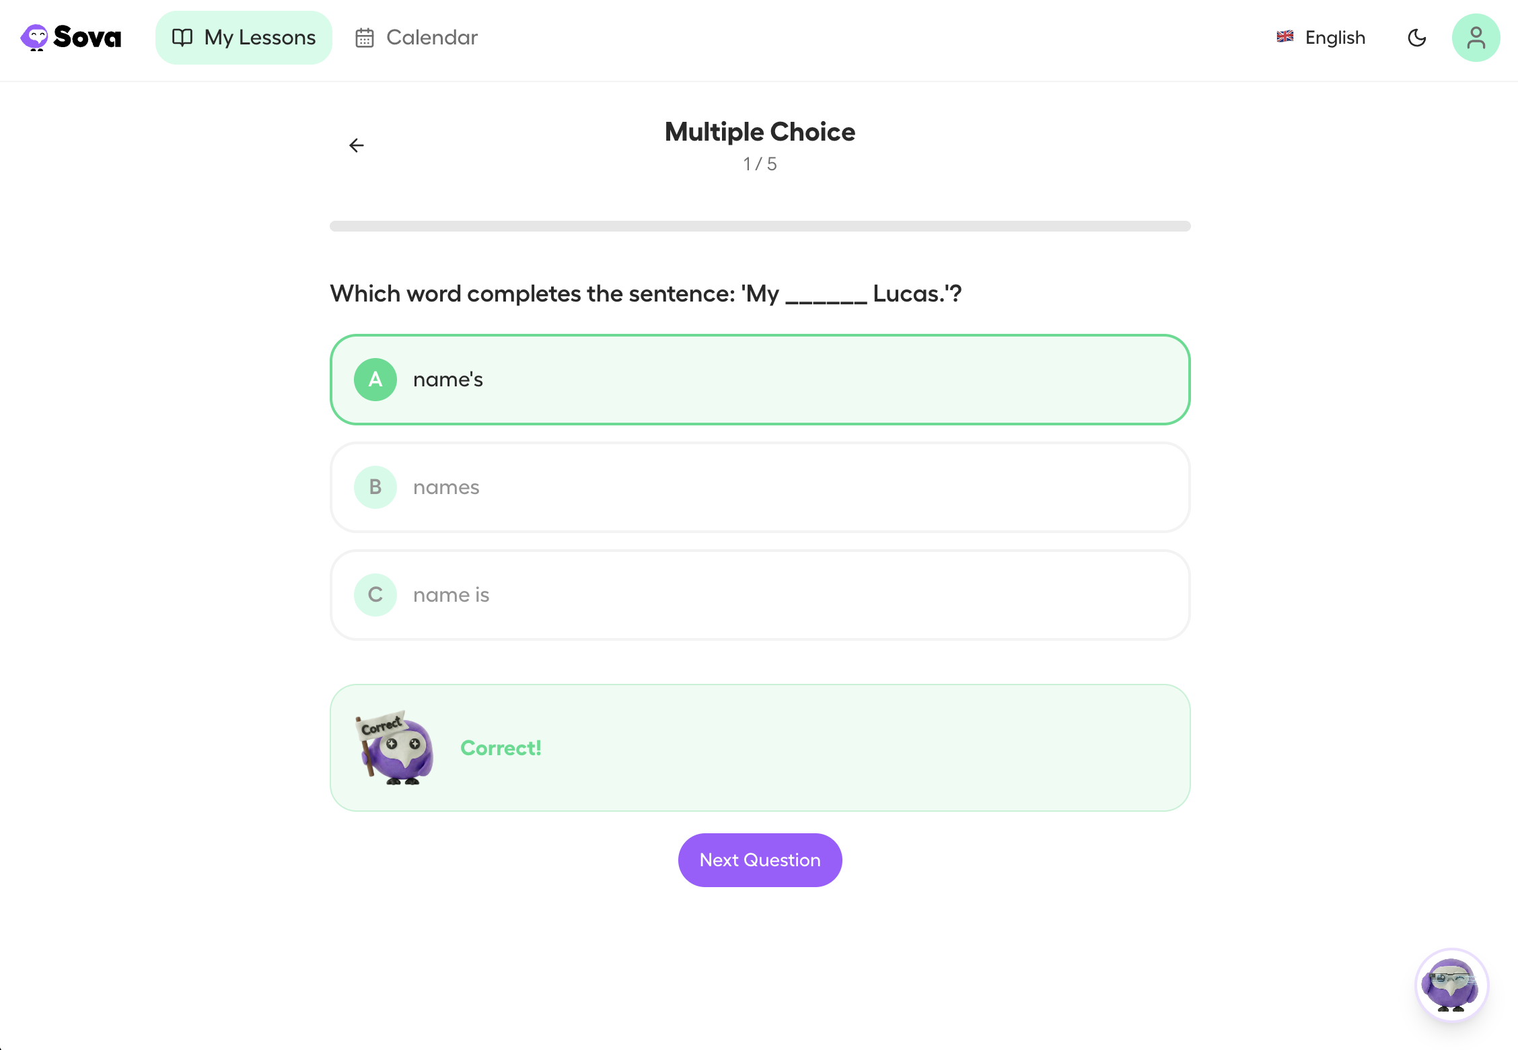Click the quiz progress bar
Image resolution: width=1518 pixels, height=1050 pixels.
[760, 227]
